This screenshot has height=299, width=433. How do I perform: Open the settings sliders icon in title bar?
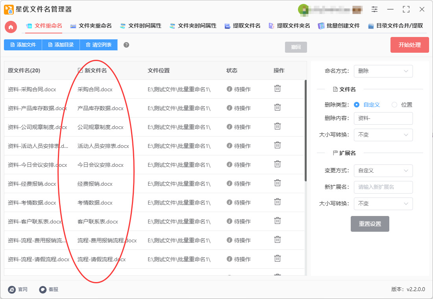click(x=374, y=9)
